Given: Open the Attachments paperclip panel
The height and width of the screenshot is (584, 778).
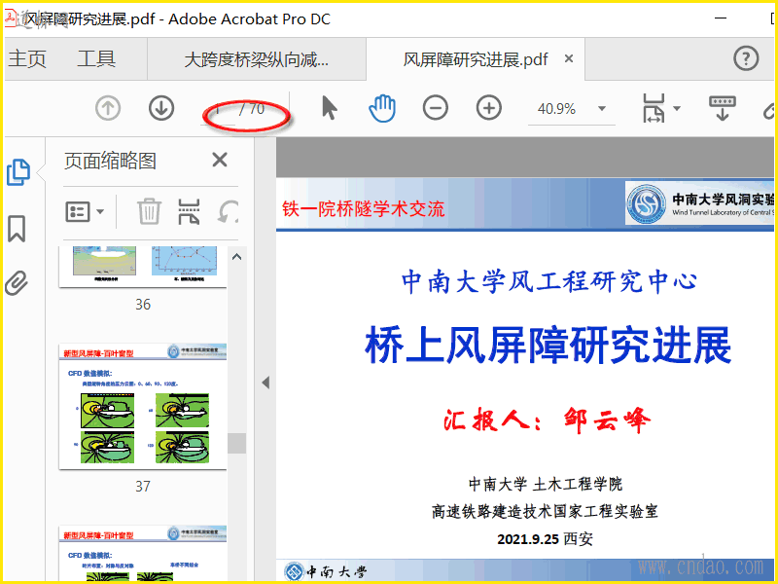Looking at the screenshot, I should click(17, 283).
